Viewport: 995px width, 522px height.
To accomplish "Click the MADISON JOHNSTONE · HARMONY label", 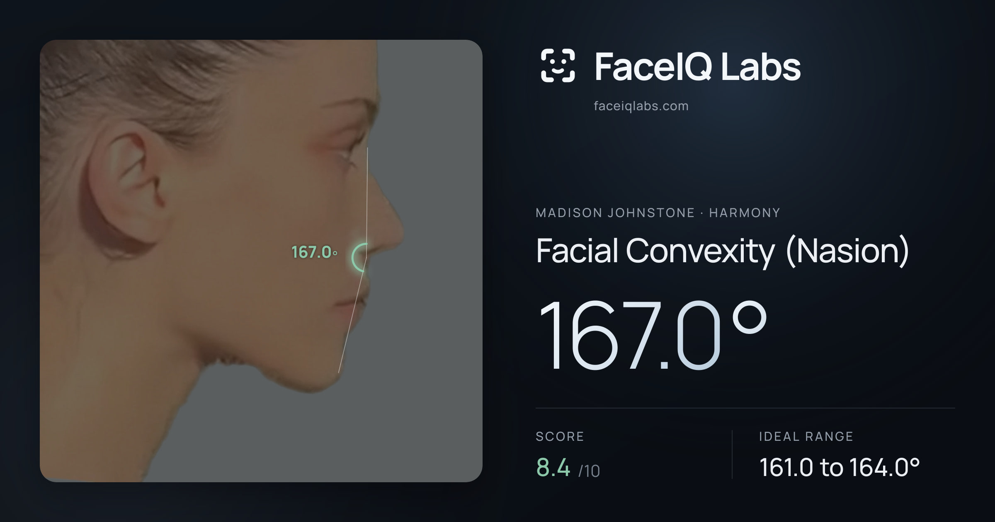I will (658, 213).
